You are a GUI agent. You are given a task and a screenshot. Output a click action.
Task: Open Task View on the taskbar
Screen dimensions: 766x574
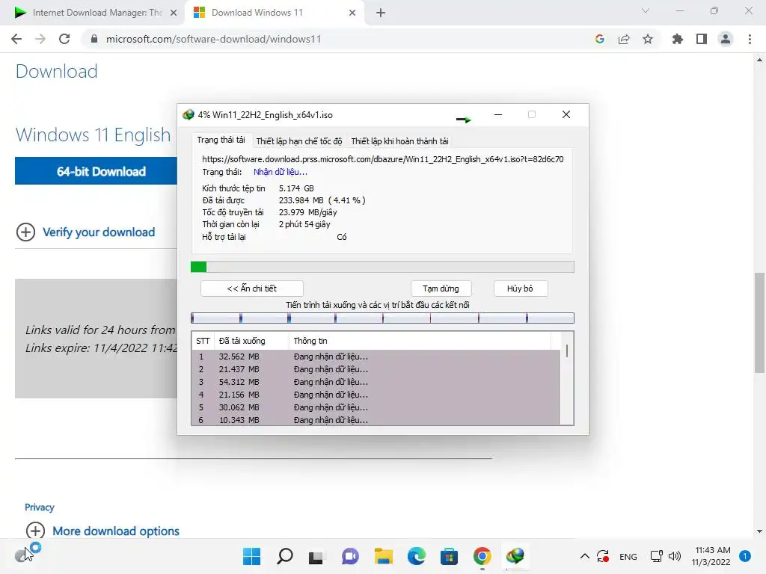point(316,556)
